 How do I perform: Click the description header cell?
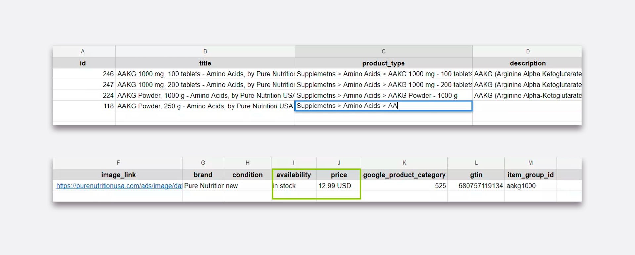pos(528,63)
